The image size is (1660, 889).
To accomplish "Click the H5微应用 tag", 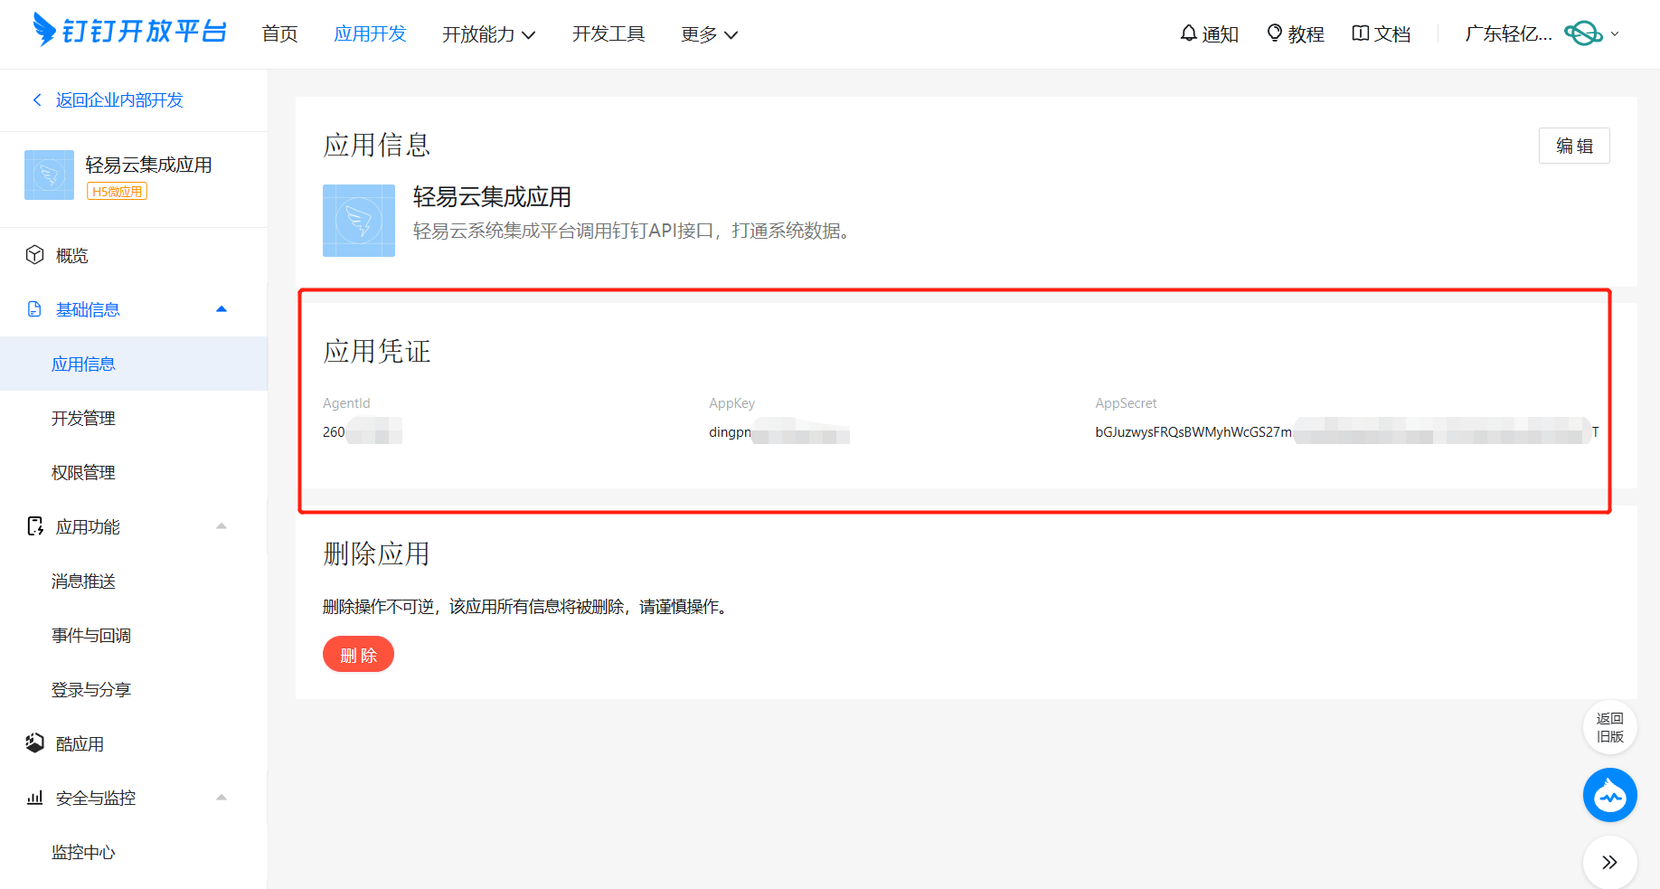I will click(117, 192).
